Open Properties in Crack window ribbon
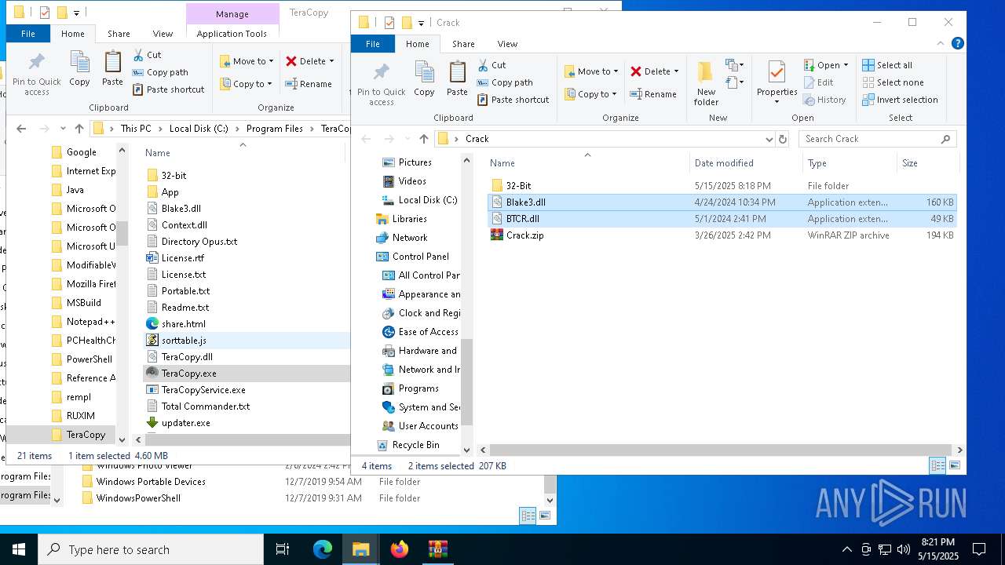 click(777, 82)
